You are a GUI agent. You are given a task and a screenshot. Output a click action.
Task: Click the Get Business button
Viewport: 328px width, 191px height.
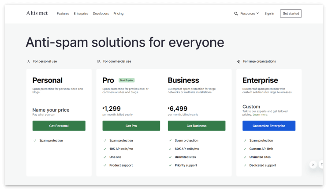(197, 126)
